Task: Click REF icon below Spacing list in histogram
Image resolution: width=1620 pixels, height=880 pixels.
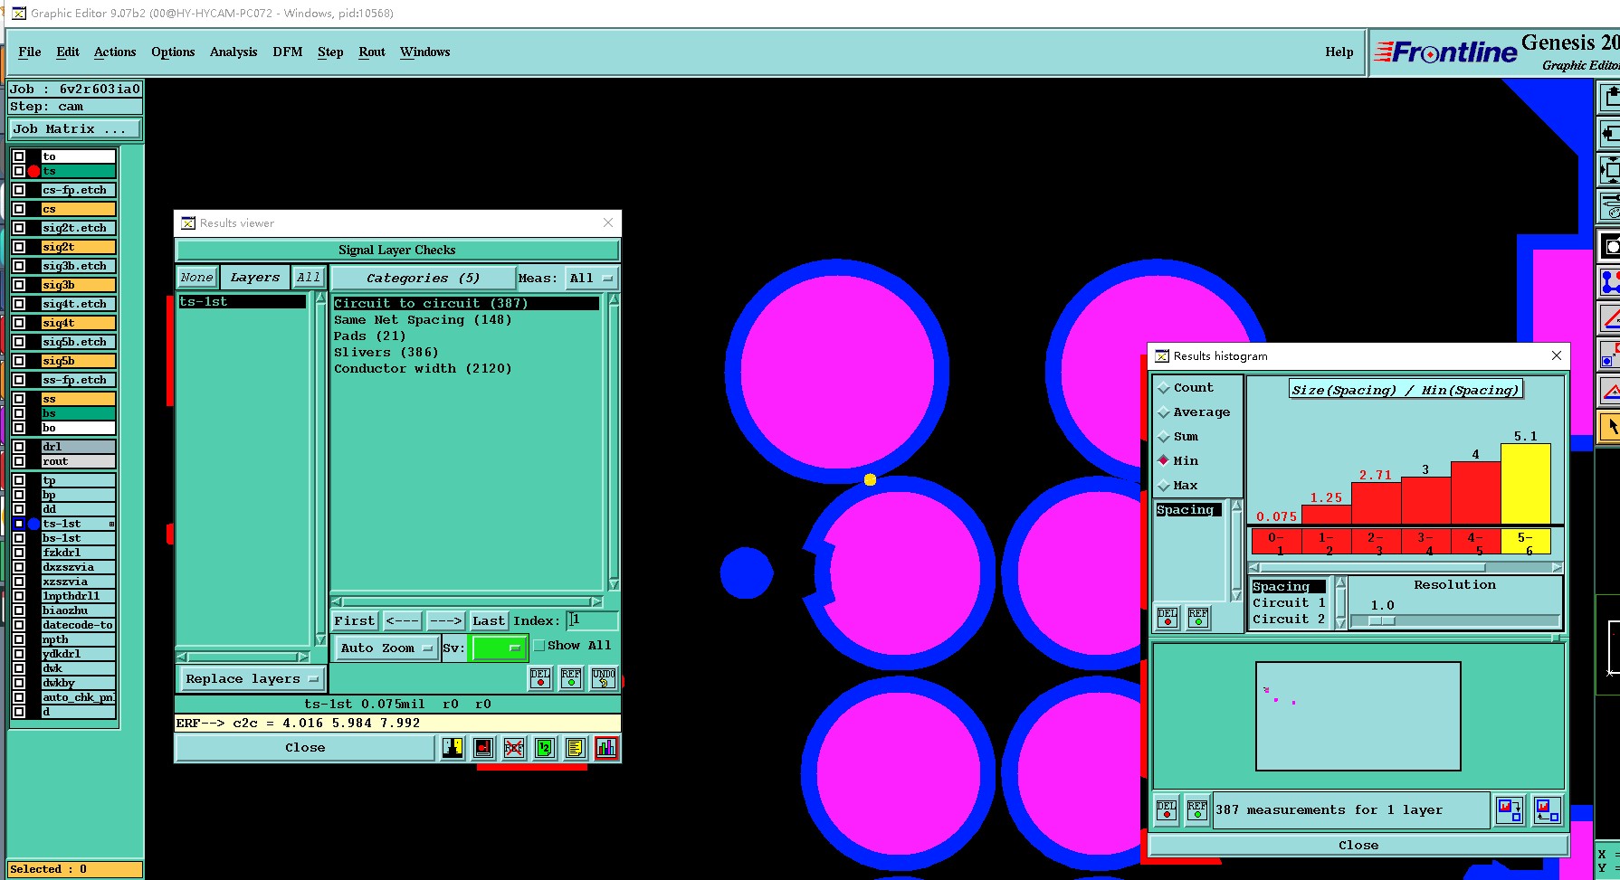Action: coord(1198,618)
